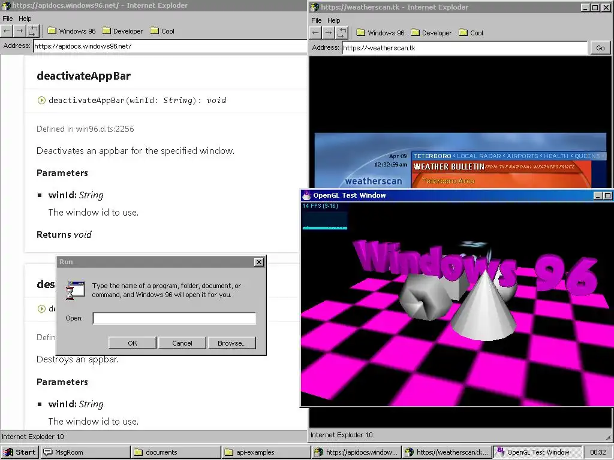Viewport: 614px width, 460px height.
Task: Select LOCAL RADAR in weatherscan banner
Action: click(479, 156)
